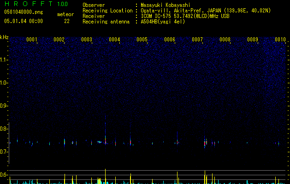Click the meteor echo cluster at 0007
Screen dimensions: 290x184
(x=206, y=142)
